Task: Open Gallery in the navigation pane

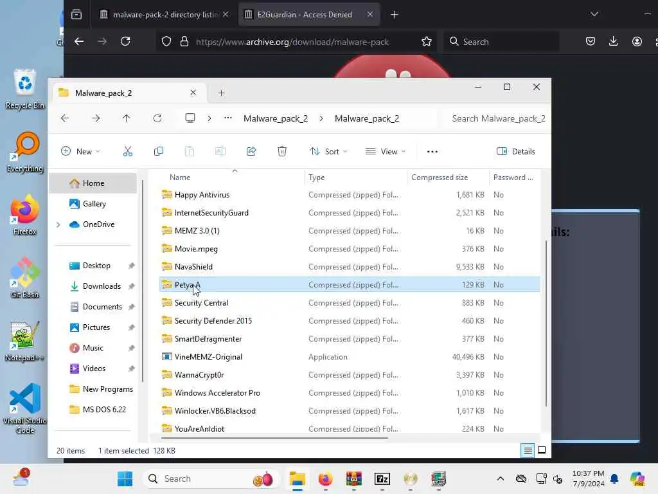Action: pyautogui.click(x=93, y=204)
